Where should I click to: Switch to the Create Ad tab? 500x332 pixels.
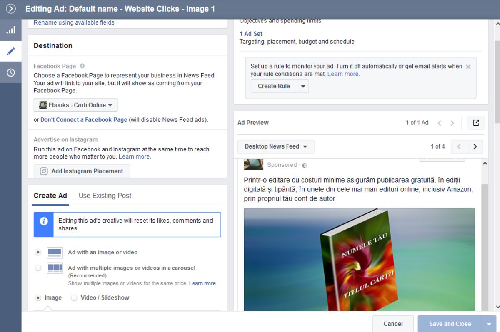click(x=50, y=196)
